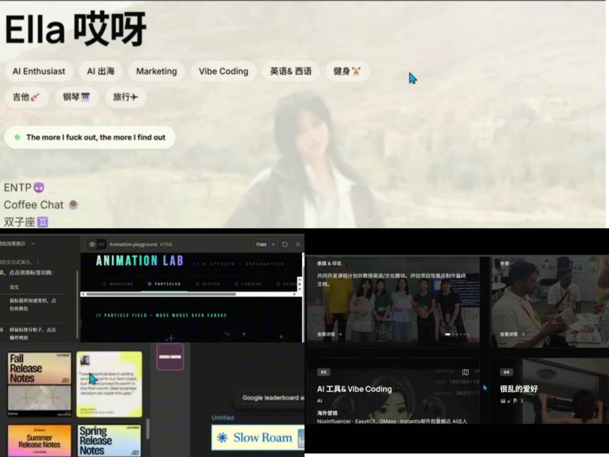Select the Marketing tag
Viewport: 609px width, 457px height.
click(157, 71)
